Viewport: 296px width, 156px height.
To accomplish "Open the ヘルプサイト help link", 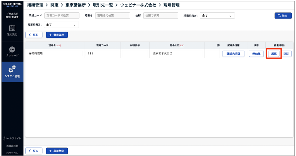I will (12, 138).
